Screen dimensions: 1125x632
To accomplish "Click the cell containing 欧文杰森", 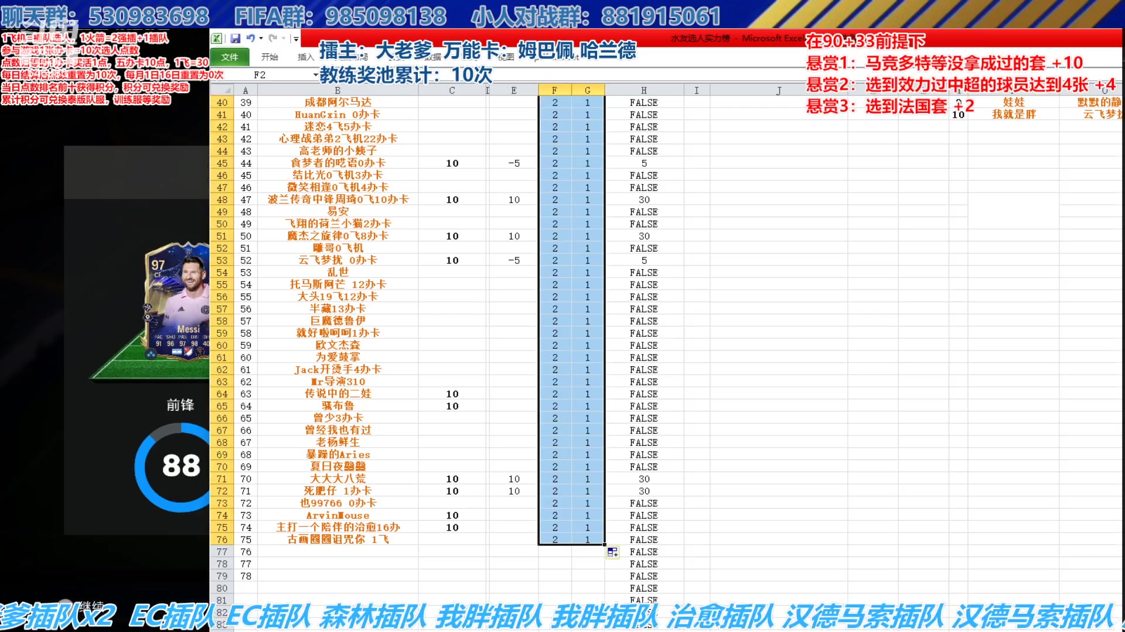I will (337, 345).
